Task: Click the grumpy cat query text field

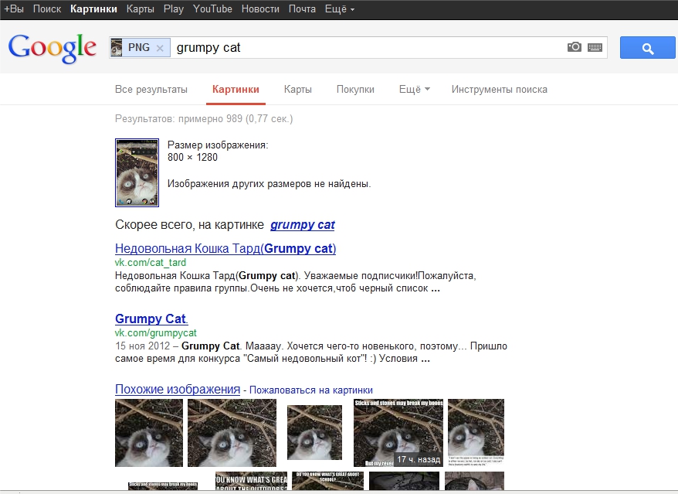Action: click(368, 48)
